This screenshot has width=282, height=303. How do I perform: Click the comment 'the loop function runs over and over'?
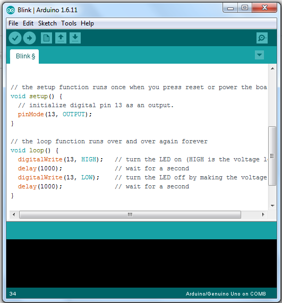tap(109, 141)
